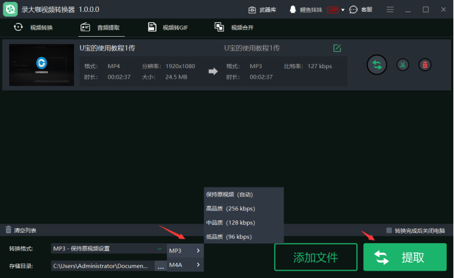This screenshot has width=454, height=278.
Task: Click the red trash delete icon for the file
Action: (x=425, y=65)
